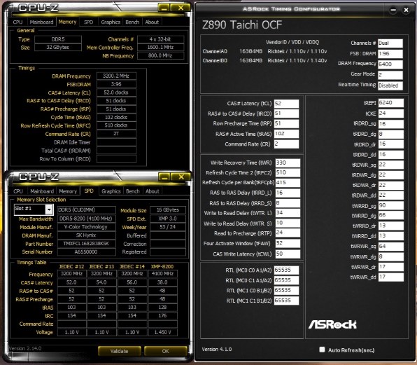Open About tab in upper CPU-Z window
This screenshot has height=365, width=417.
pyautogui.click(x=152, y=22)
